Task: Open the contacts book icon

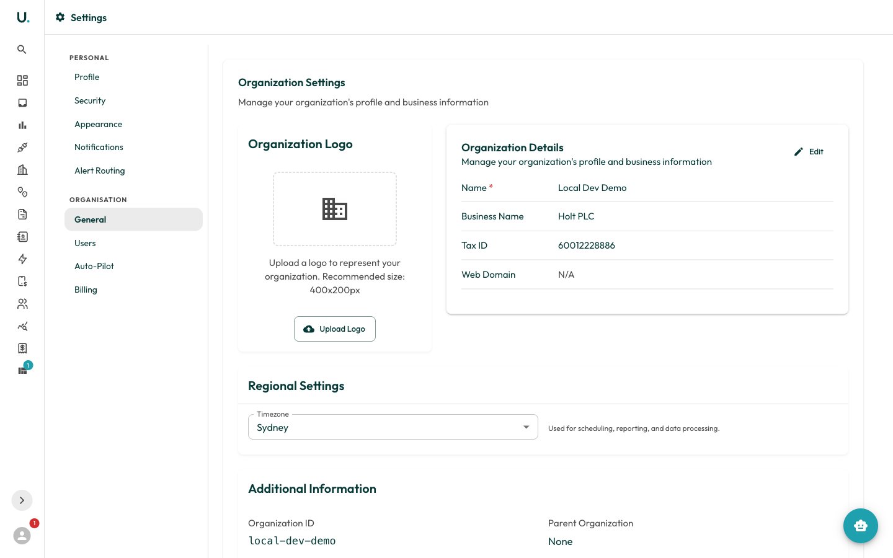Action: [22, 237]
